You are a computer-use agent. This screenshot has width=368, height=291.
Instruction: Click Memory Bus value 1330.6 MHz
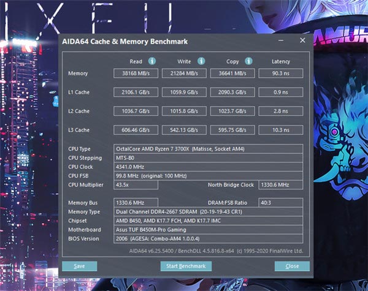(136, 203)
